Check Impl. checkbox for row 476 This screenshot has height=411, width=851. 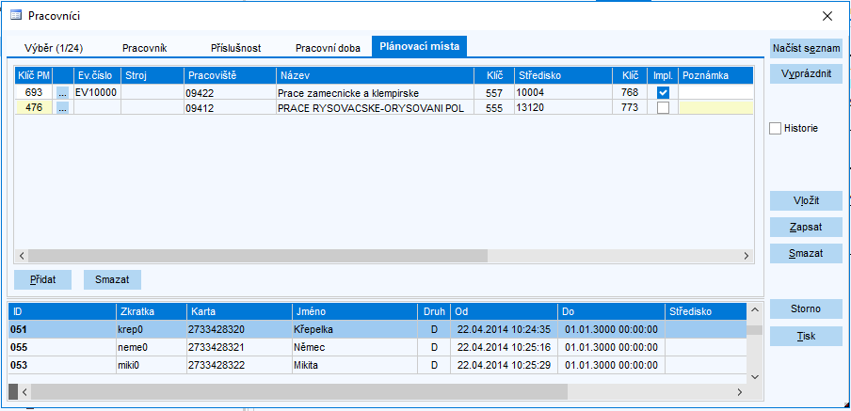[663, 108]
